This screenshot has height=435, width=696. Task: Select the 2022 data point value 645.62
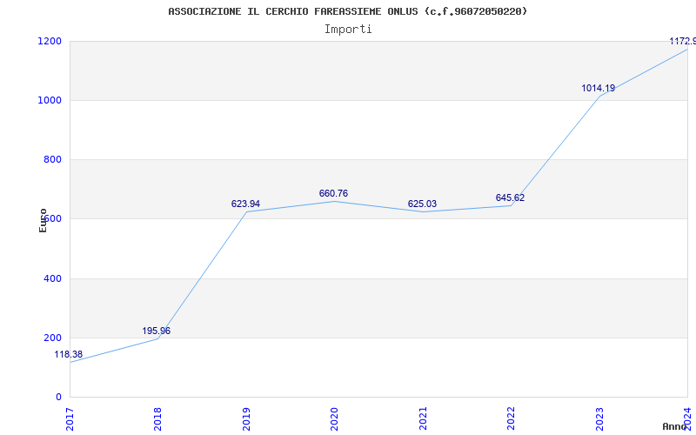[x=510, y=198]
